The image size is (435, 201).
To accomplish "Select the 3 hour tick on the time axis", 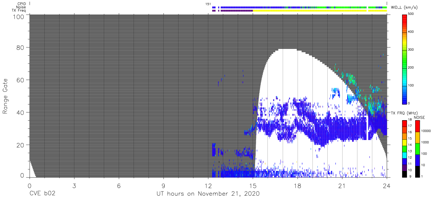I will coord(74,186).
